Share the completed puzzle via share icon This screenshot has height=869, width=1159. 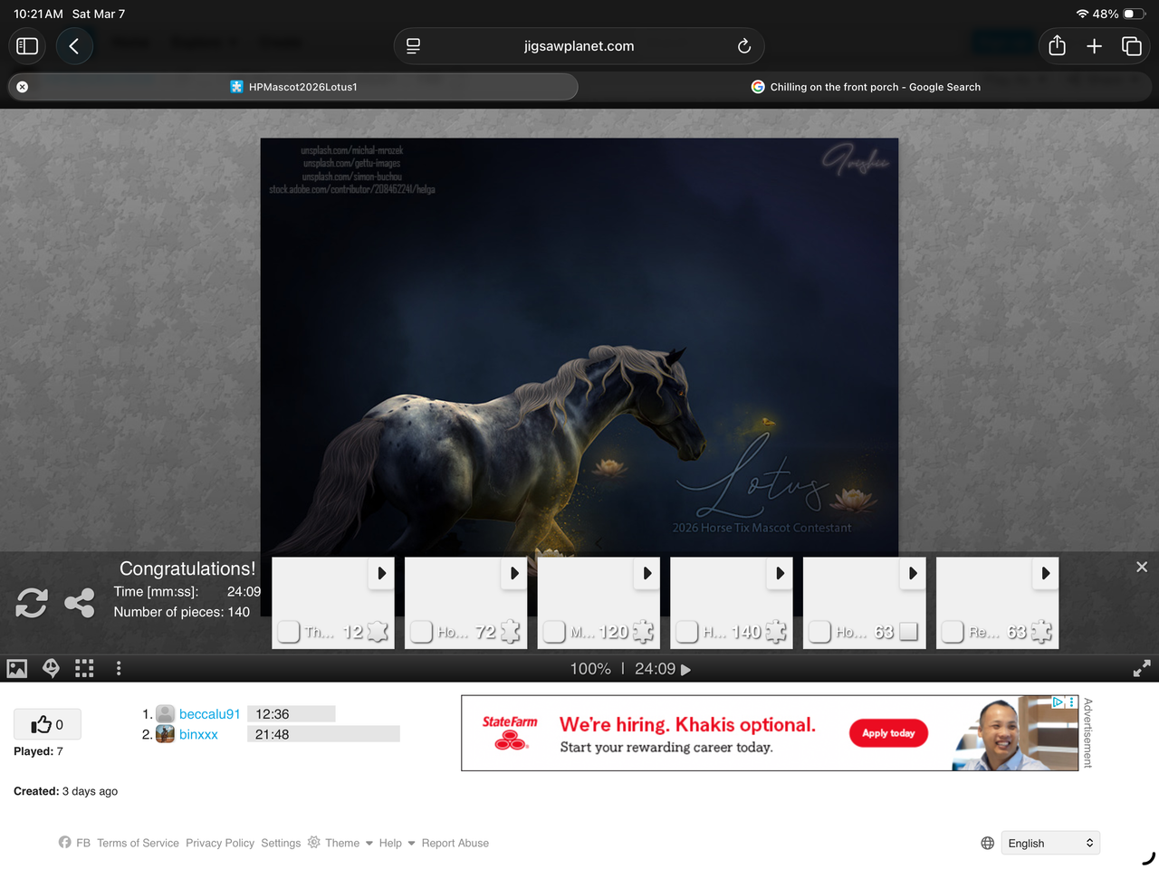point(80,603)
